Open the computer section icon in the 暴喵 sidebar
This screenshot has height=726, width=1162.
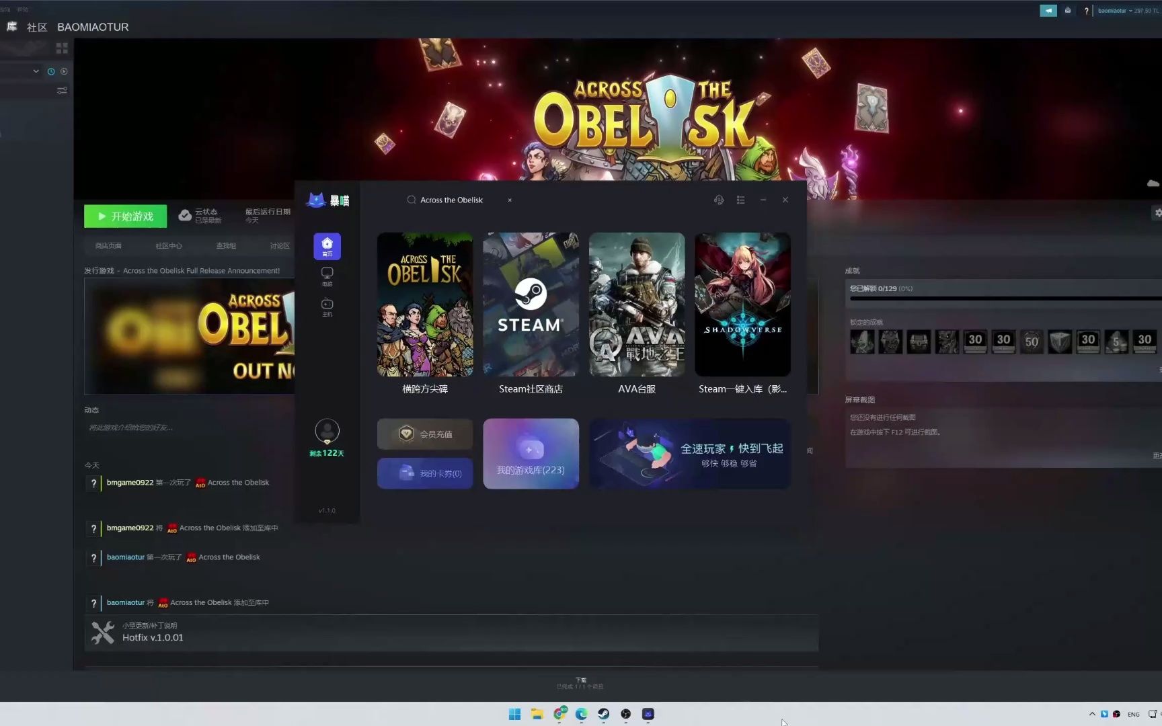coord(327,276)
